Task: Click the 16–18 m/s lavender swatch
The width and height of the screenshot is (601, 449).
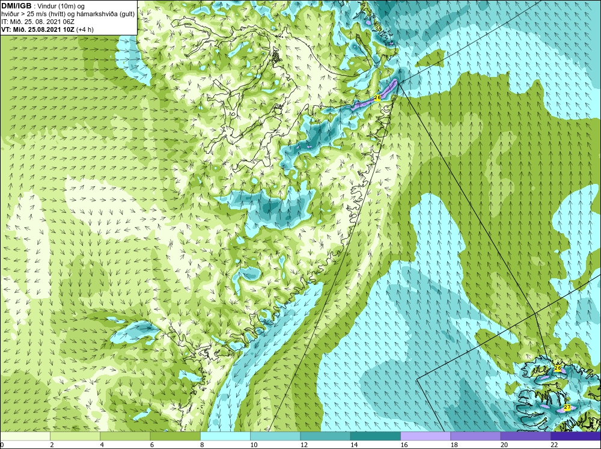Action: point(426,436)
